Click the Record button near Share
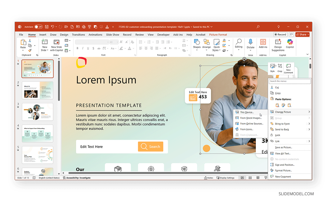This screenshot has width=327, height=202. click(280, 35)
